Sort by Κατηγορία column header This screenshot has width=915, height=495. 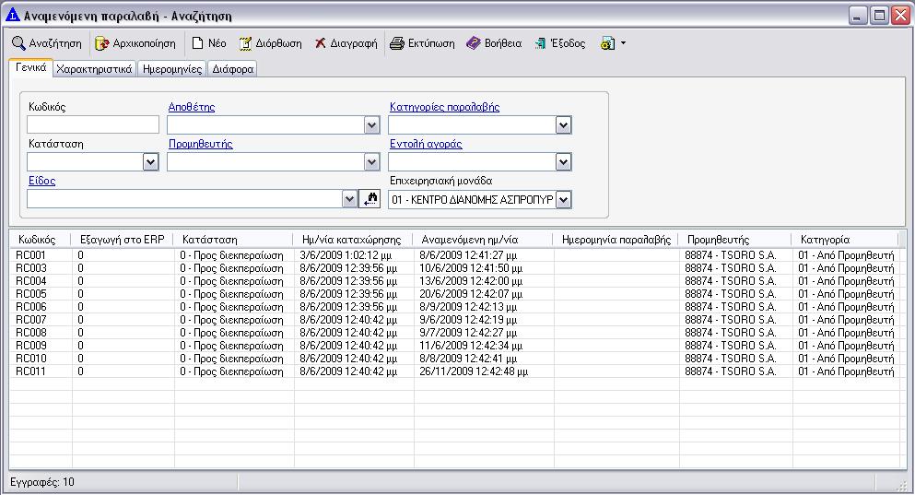845,240
